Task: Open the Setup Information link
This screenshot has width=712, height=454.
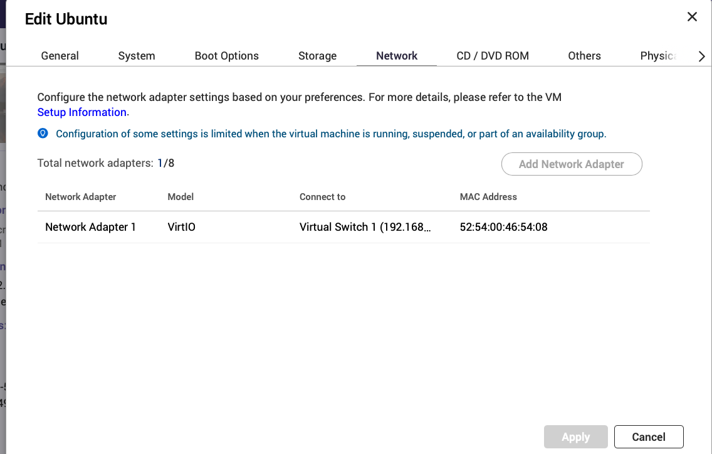Action: (x=81, y=112)
